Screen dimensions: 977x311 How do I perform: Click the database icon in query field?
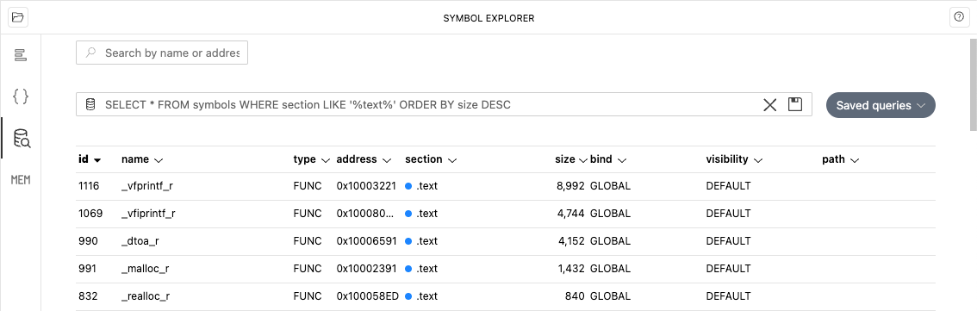[90, 105]
